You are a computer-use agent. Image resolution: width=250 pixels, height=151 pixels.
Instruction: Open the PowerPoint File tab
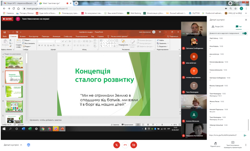(x=5, y=36)
